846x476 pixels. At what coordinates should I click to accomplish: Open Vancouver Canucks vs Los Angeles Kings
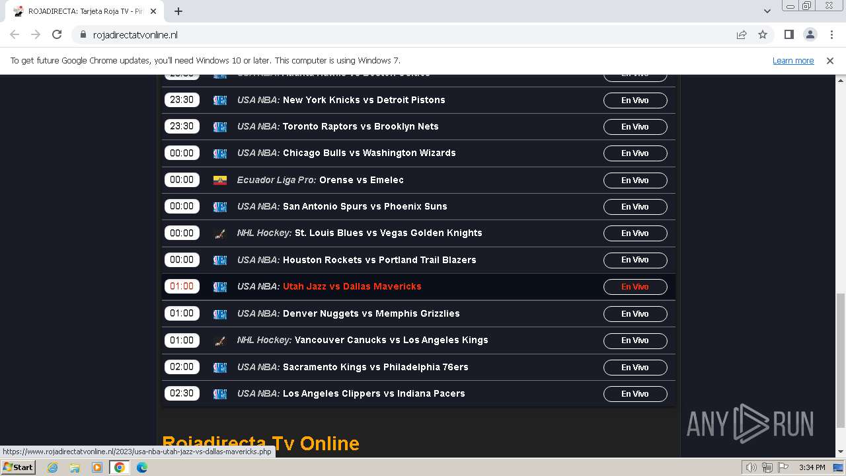[x=391, y=340]
